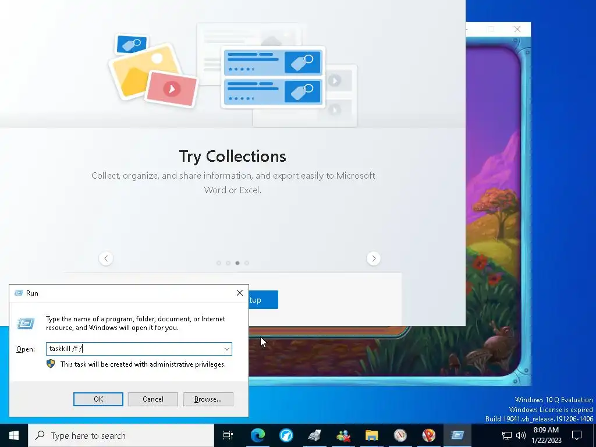Screen dimensions: 596x447
Task: Click the taskbar search box
Action: pos(121,435)
